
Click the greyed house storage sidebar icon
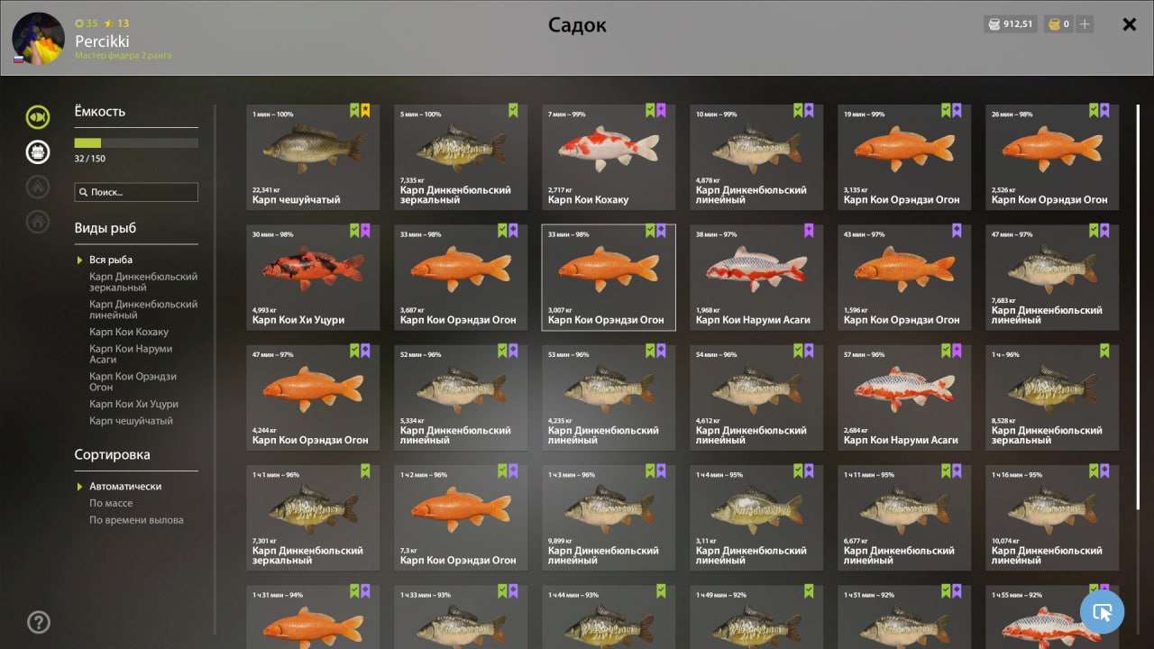click(38, 221)
